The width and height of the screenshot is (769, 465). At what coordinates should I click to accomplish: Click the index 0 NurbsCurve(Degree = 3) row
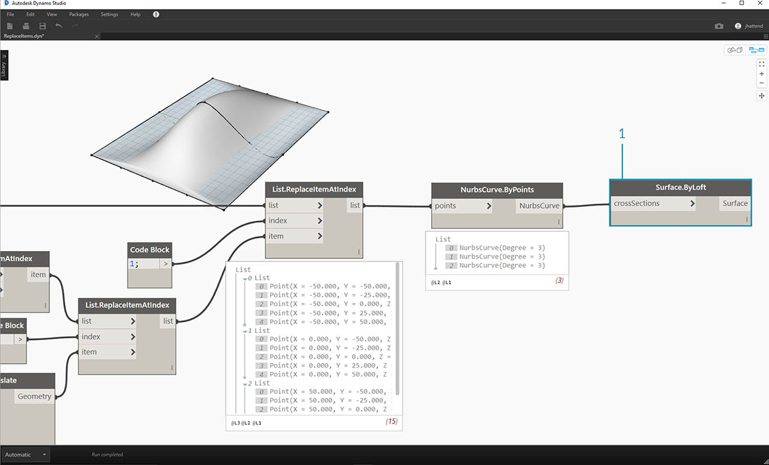click(x=496, y=247)
